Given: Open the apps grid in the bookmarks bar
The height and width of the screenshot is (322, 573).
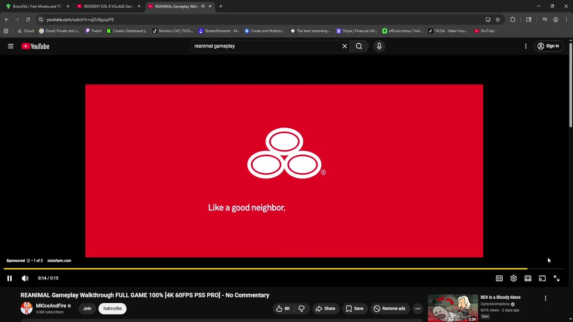Looking at the screenshot, I should tap(6, 31).
